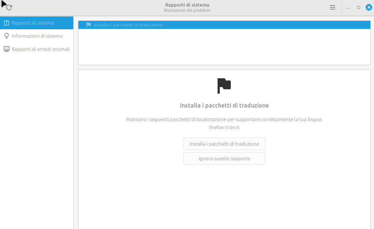
Task: Click the refresh reports icon
Action: click(x=9, y=7)
